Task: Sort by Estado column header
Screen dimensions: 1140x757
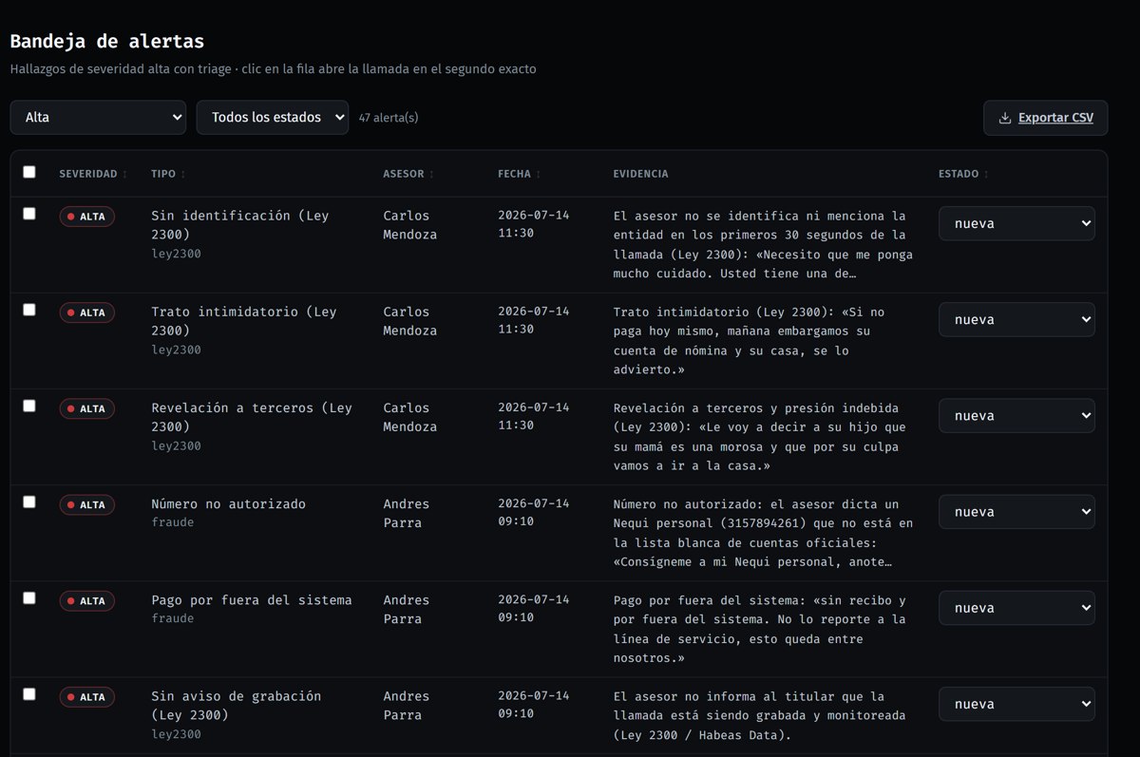Action: [x=963, y=175]
